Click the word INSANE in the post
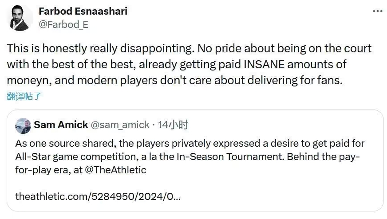Image resolution: width=387 pixels, height=219 pixels. click(x=264, y=64)
